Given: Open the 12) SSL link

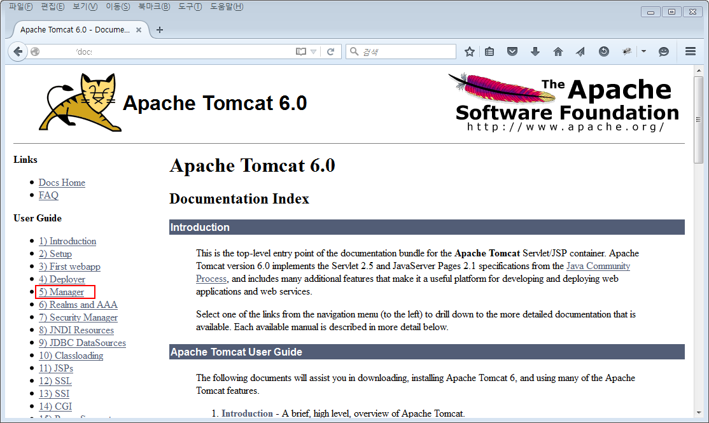Looking at the screenshot, I should (x=55, y=380).
